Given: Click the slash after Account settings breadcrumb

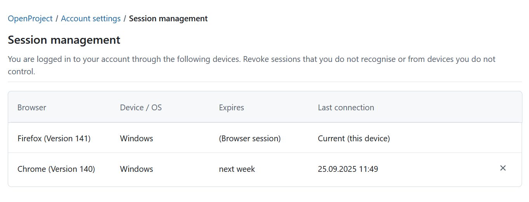Looking at the screenshot, I should coord(125,19).
